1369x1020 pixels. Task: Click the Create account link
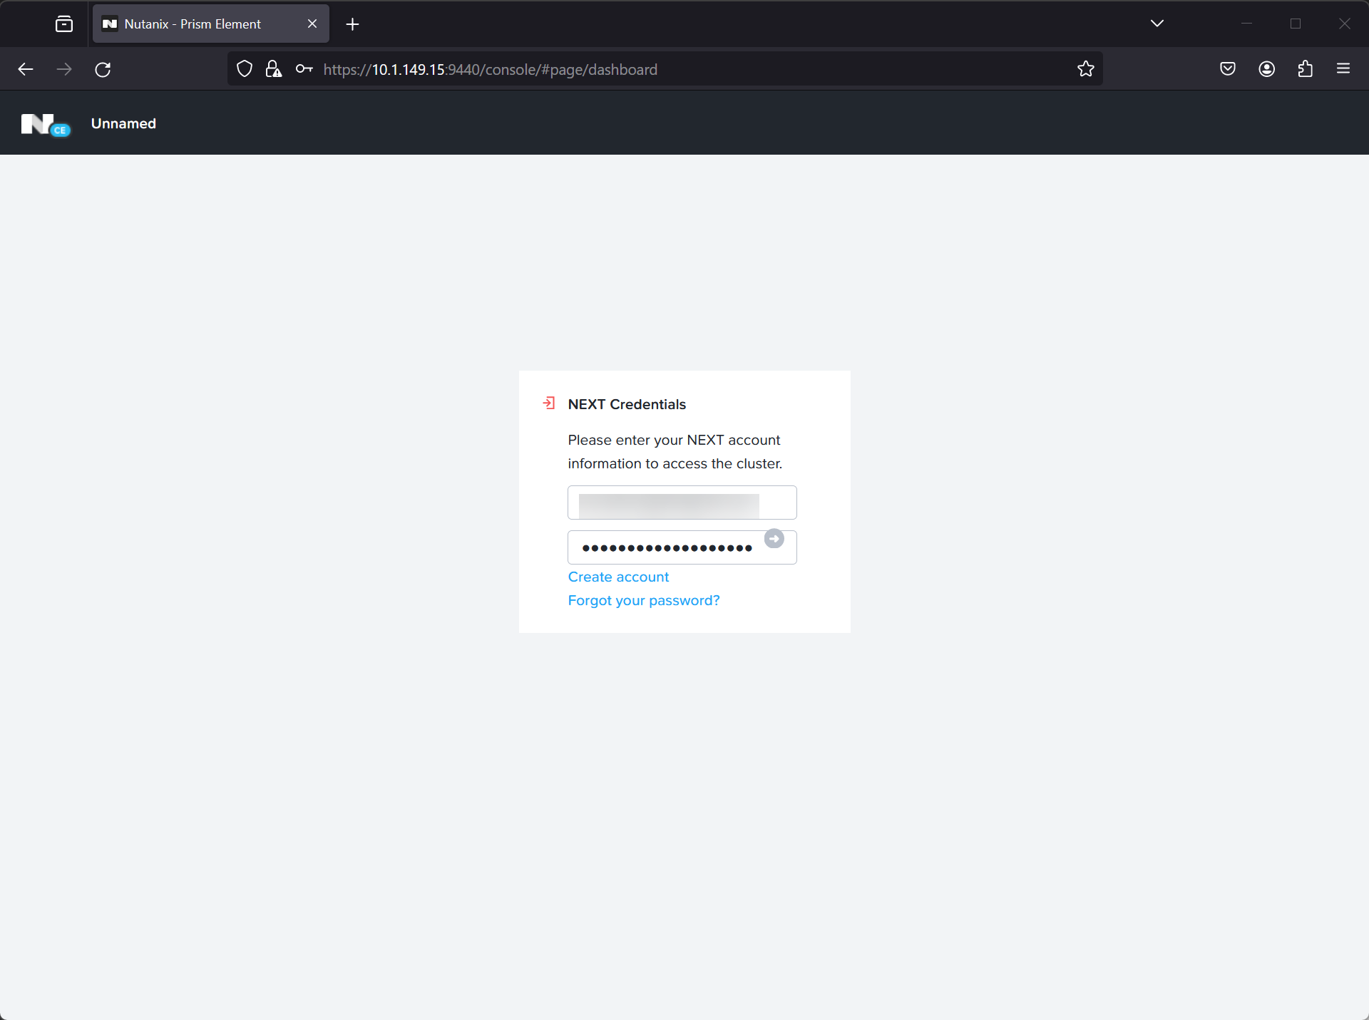(617, 577)
